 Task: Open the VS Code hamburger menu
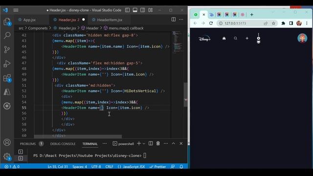coord(16,10)
